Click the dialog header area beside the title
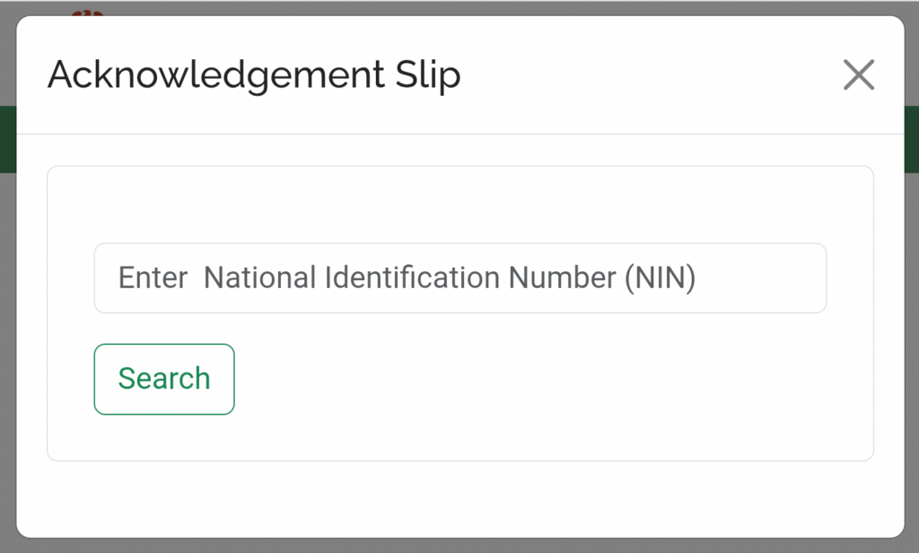Image resolution: width=919 pixels, height=553 pixels. pos(644,75)
